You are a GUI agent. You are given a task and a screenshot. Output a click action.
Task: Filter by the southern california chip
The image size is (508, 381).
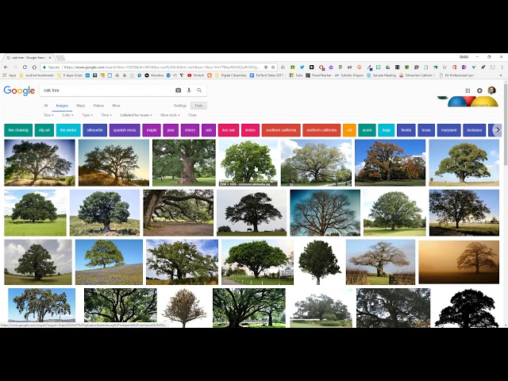(x=281, y=130)
